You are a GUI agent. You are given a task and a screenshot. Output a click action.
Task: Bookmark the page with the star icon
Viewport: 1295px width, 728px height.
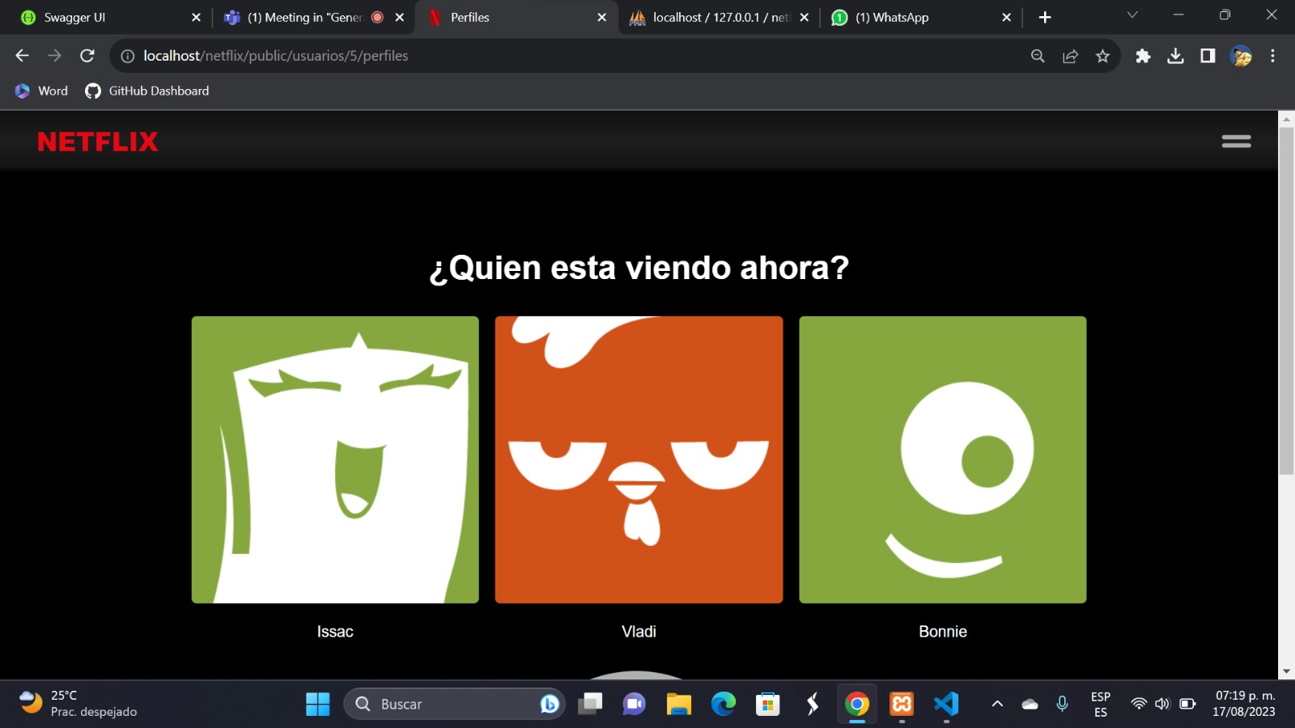point(1102,56)
